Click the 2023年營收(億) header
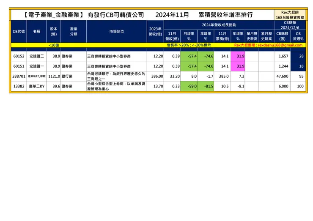The height and width of the screenshot is (221, 313). click(155, 32)
